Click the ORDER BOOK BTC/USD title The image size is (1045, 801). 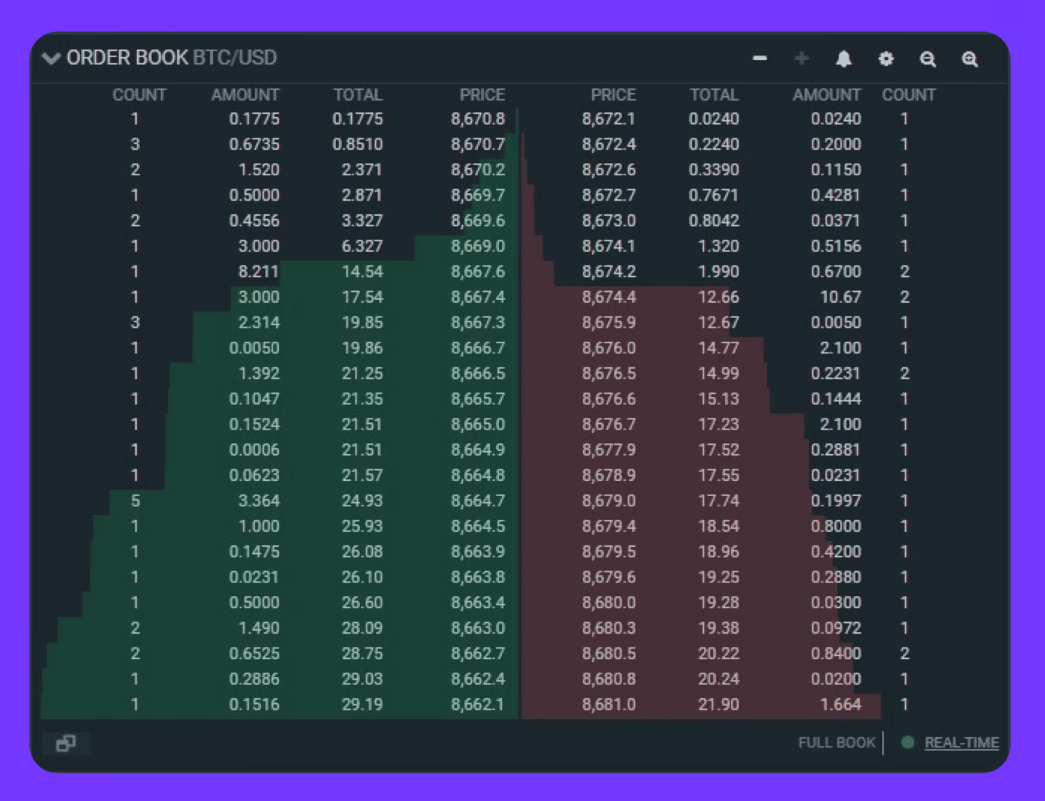(171, 58)
